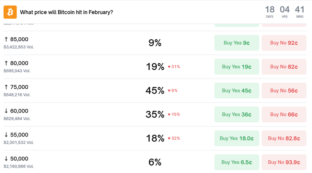
Task: Open the ↑ 80,000 price row
Action: coord(16,63)
